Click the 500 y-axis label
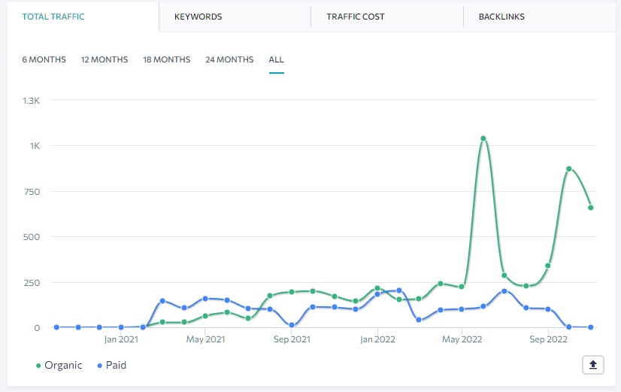The image size is (621, 392). coord(32,237)
